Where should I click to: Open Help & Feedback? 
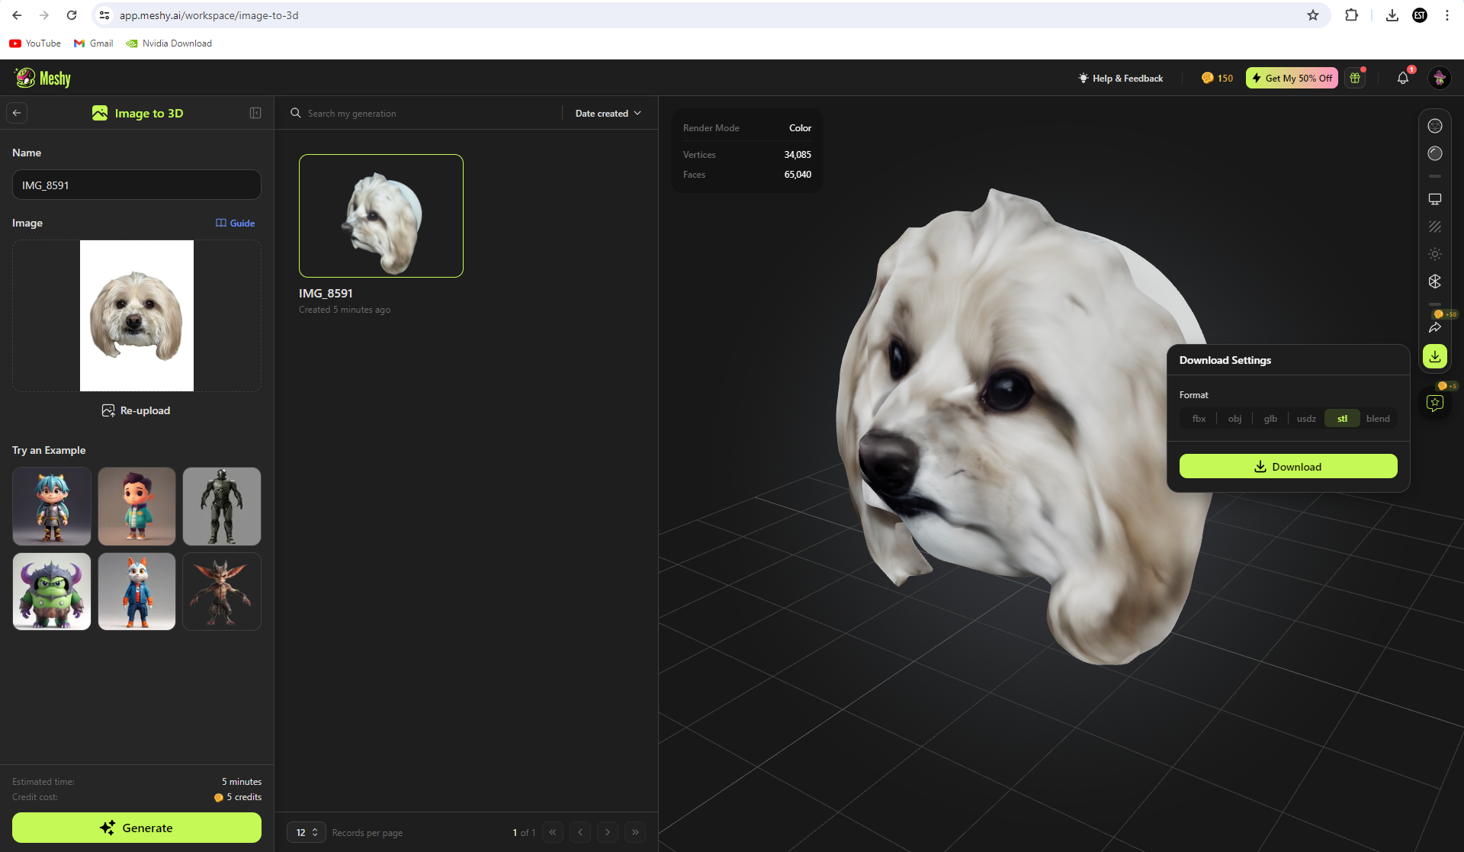click(x=1120, y=78)
